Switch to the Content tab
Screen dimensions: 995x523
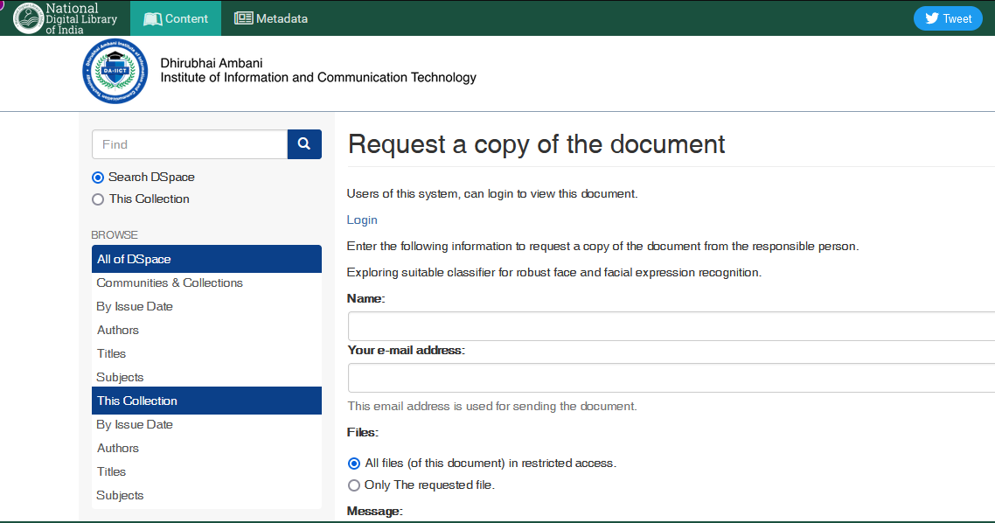pos(176,18)
